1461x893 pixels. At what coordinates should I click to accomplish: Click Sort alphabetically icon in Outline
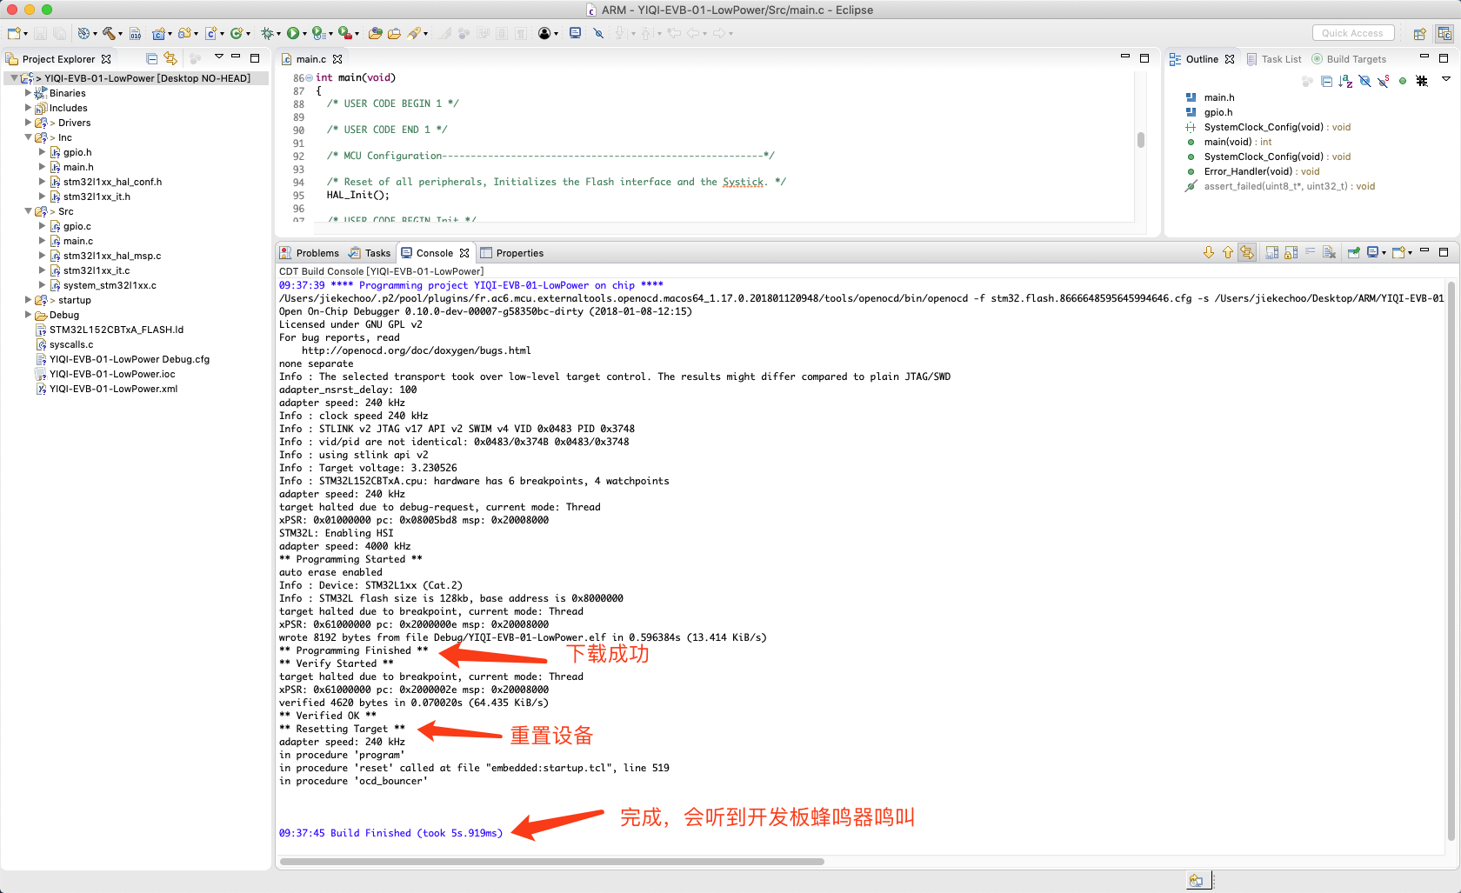tap(1345, 81)
